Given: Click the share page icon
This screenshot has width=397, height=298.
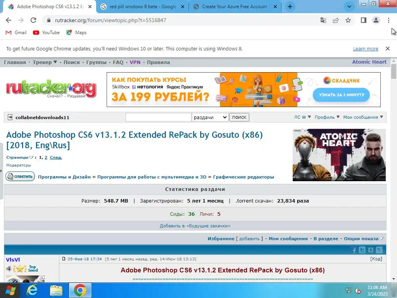Looking at the screenshot, I should 336,20.
